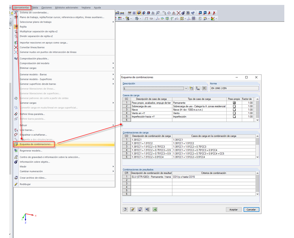Image resolution: width=294 pixels, height=238 pixels.
Task: Click the save scheme floppy icon
Action: (140, 209)
